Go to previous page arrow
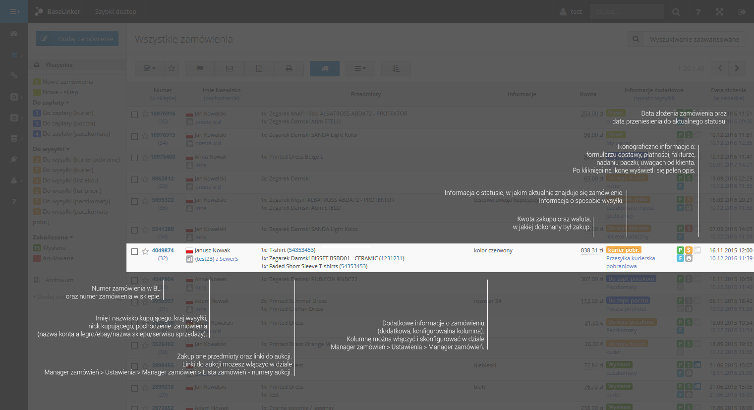The width and height of the screenshot is (754, 410). pos(720,68)
